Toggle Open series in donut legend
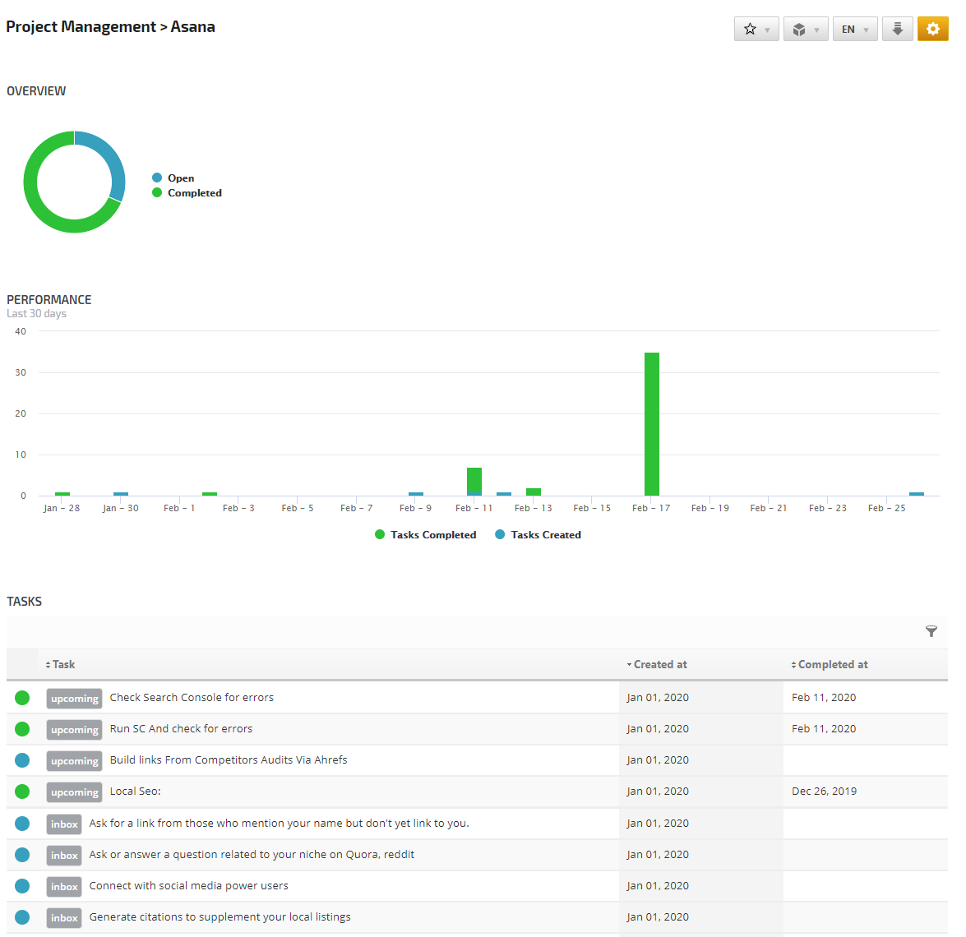The width and height of the screenshot is (966, 937). (180, 178)
